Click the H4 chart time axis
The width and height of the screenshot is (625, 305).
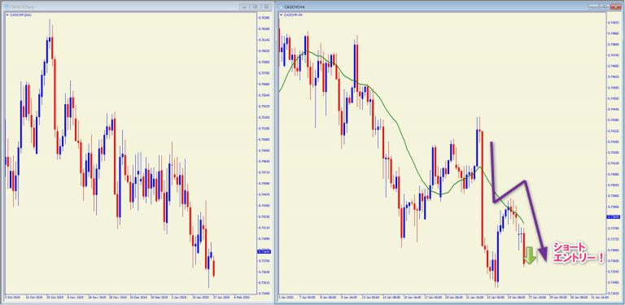point(442,297)
